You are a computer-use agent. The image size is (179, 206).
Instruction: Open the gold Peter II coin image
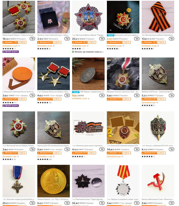tap(54, 181)
